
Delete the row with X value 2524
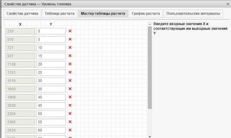70,130
